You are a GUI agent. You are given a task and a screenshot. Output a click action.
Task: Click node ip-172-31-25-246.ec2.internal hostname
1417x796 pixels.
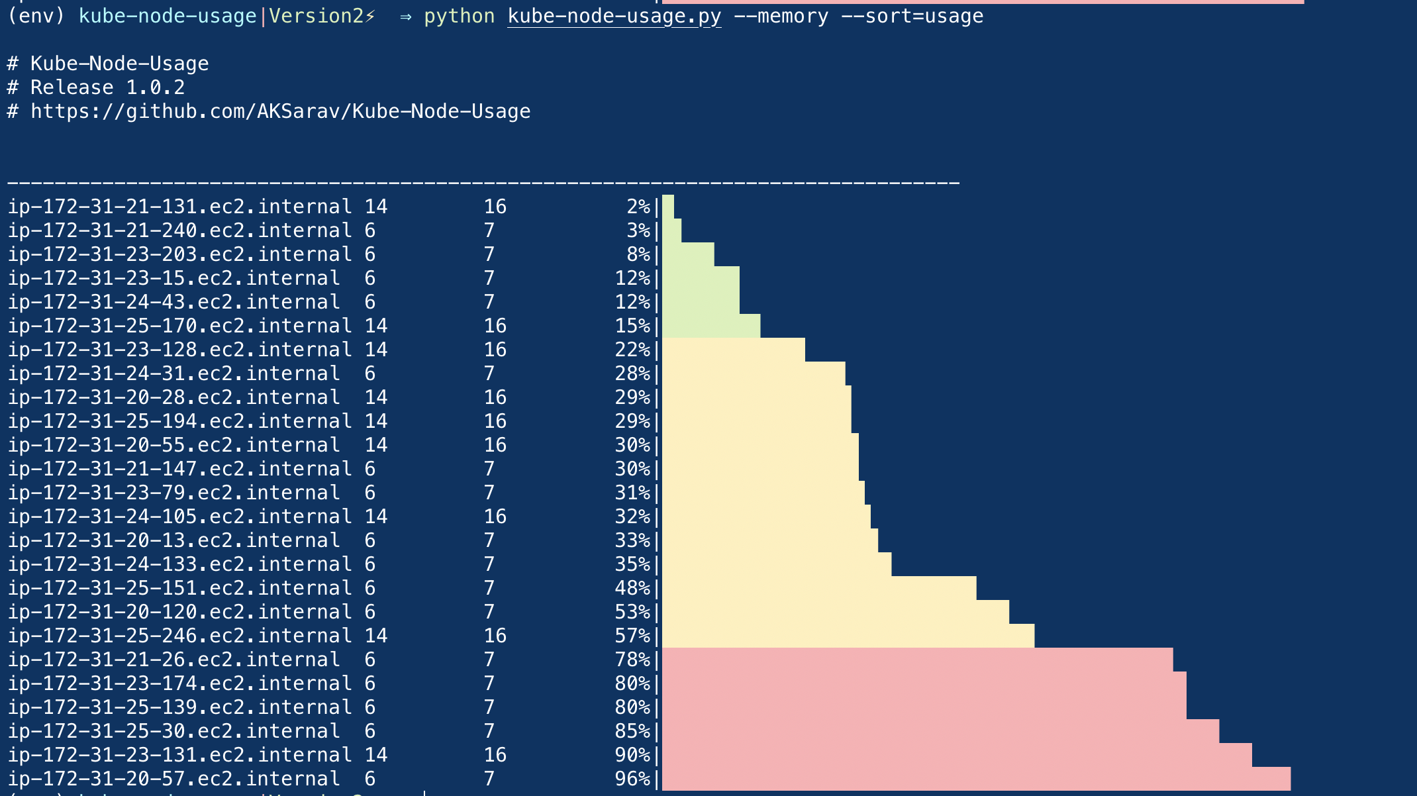coord(179,636)
